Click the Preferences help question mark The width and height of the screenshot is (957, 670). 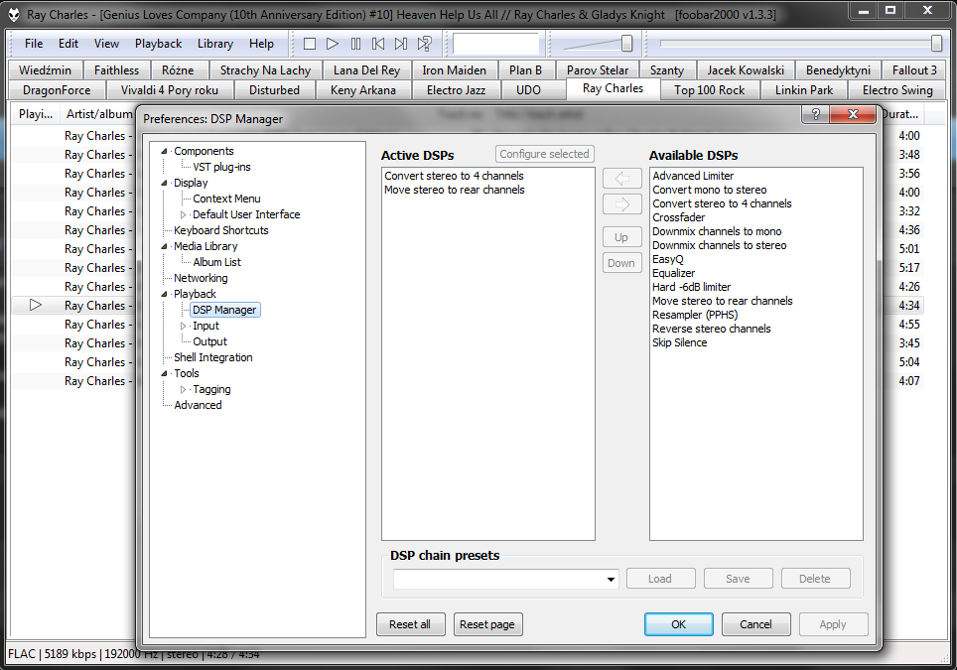coord(816,113)
